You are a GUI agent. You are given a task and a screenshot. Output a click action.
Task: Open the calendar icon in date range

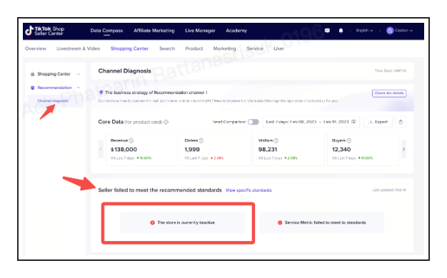click(x=353, y=122)
